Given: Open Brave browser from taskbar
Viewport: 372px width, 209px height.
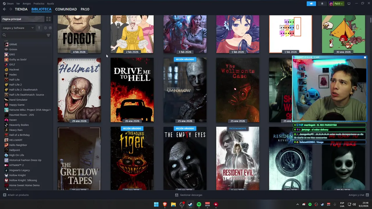Looking at the screenshot, I should click(165, 204).
